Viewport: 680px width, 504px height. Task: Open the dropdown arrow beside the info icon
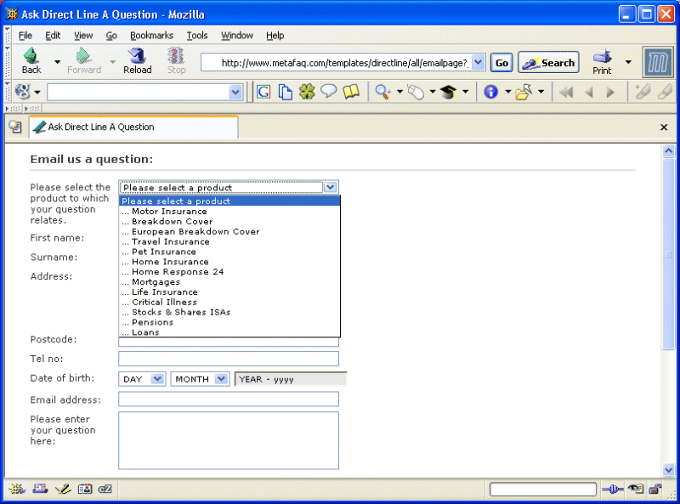(x=507, y=92)
